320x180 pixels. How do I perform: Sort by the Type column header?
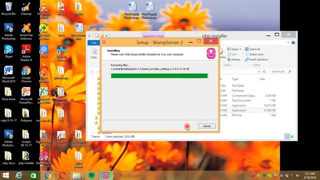point(235,79)
